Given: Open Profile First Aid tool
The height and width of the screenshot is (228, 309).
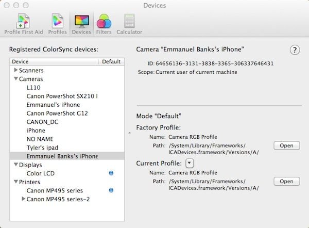Looking at the screenshot, I should pos(23,23).
